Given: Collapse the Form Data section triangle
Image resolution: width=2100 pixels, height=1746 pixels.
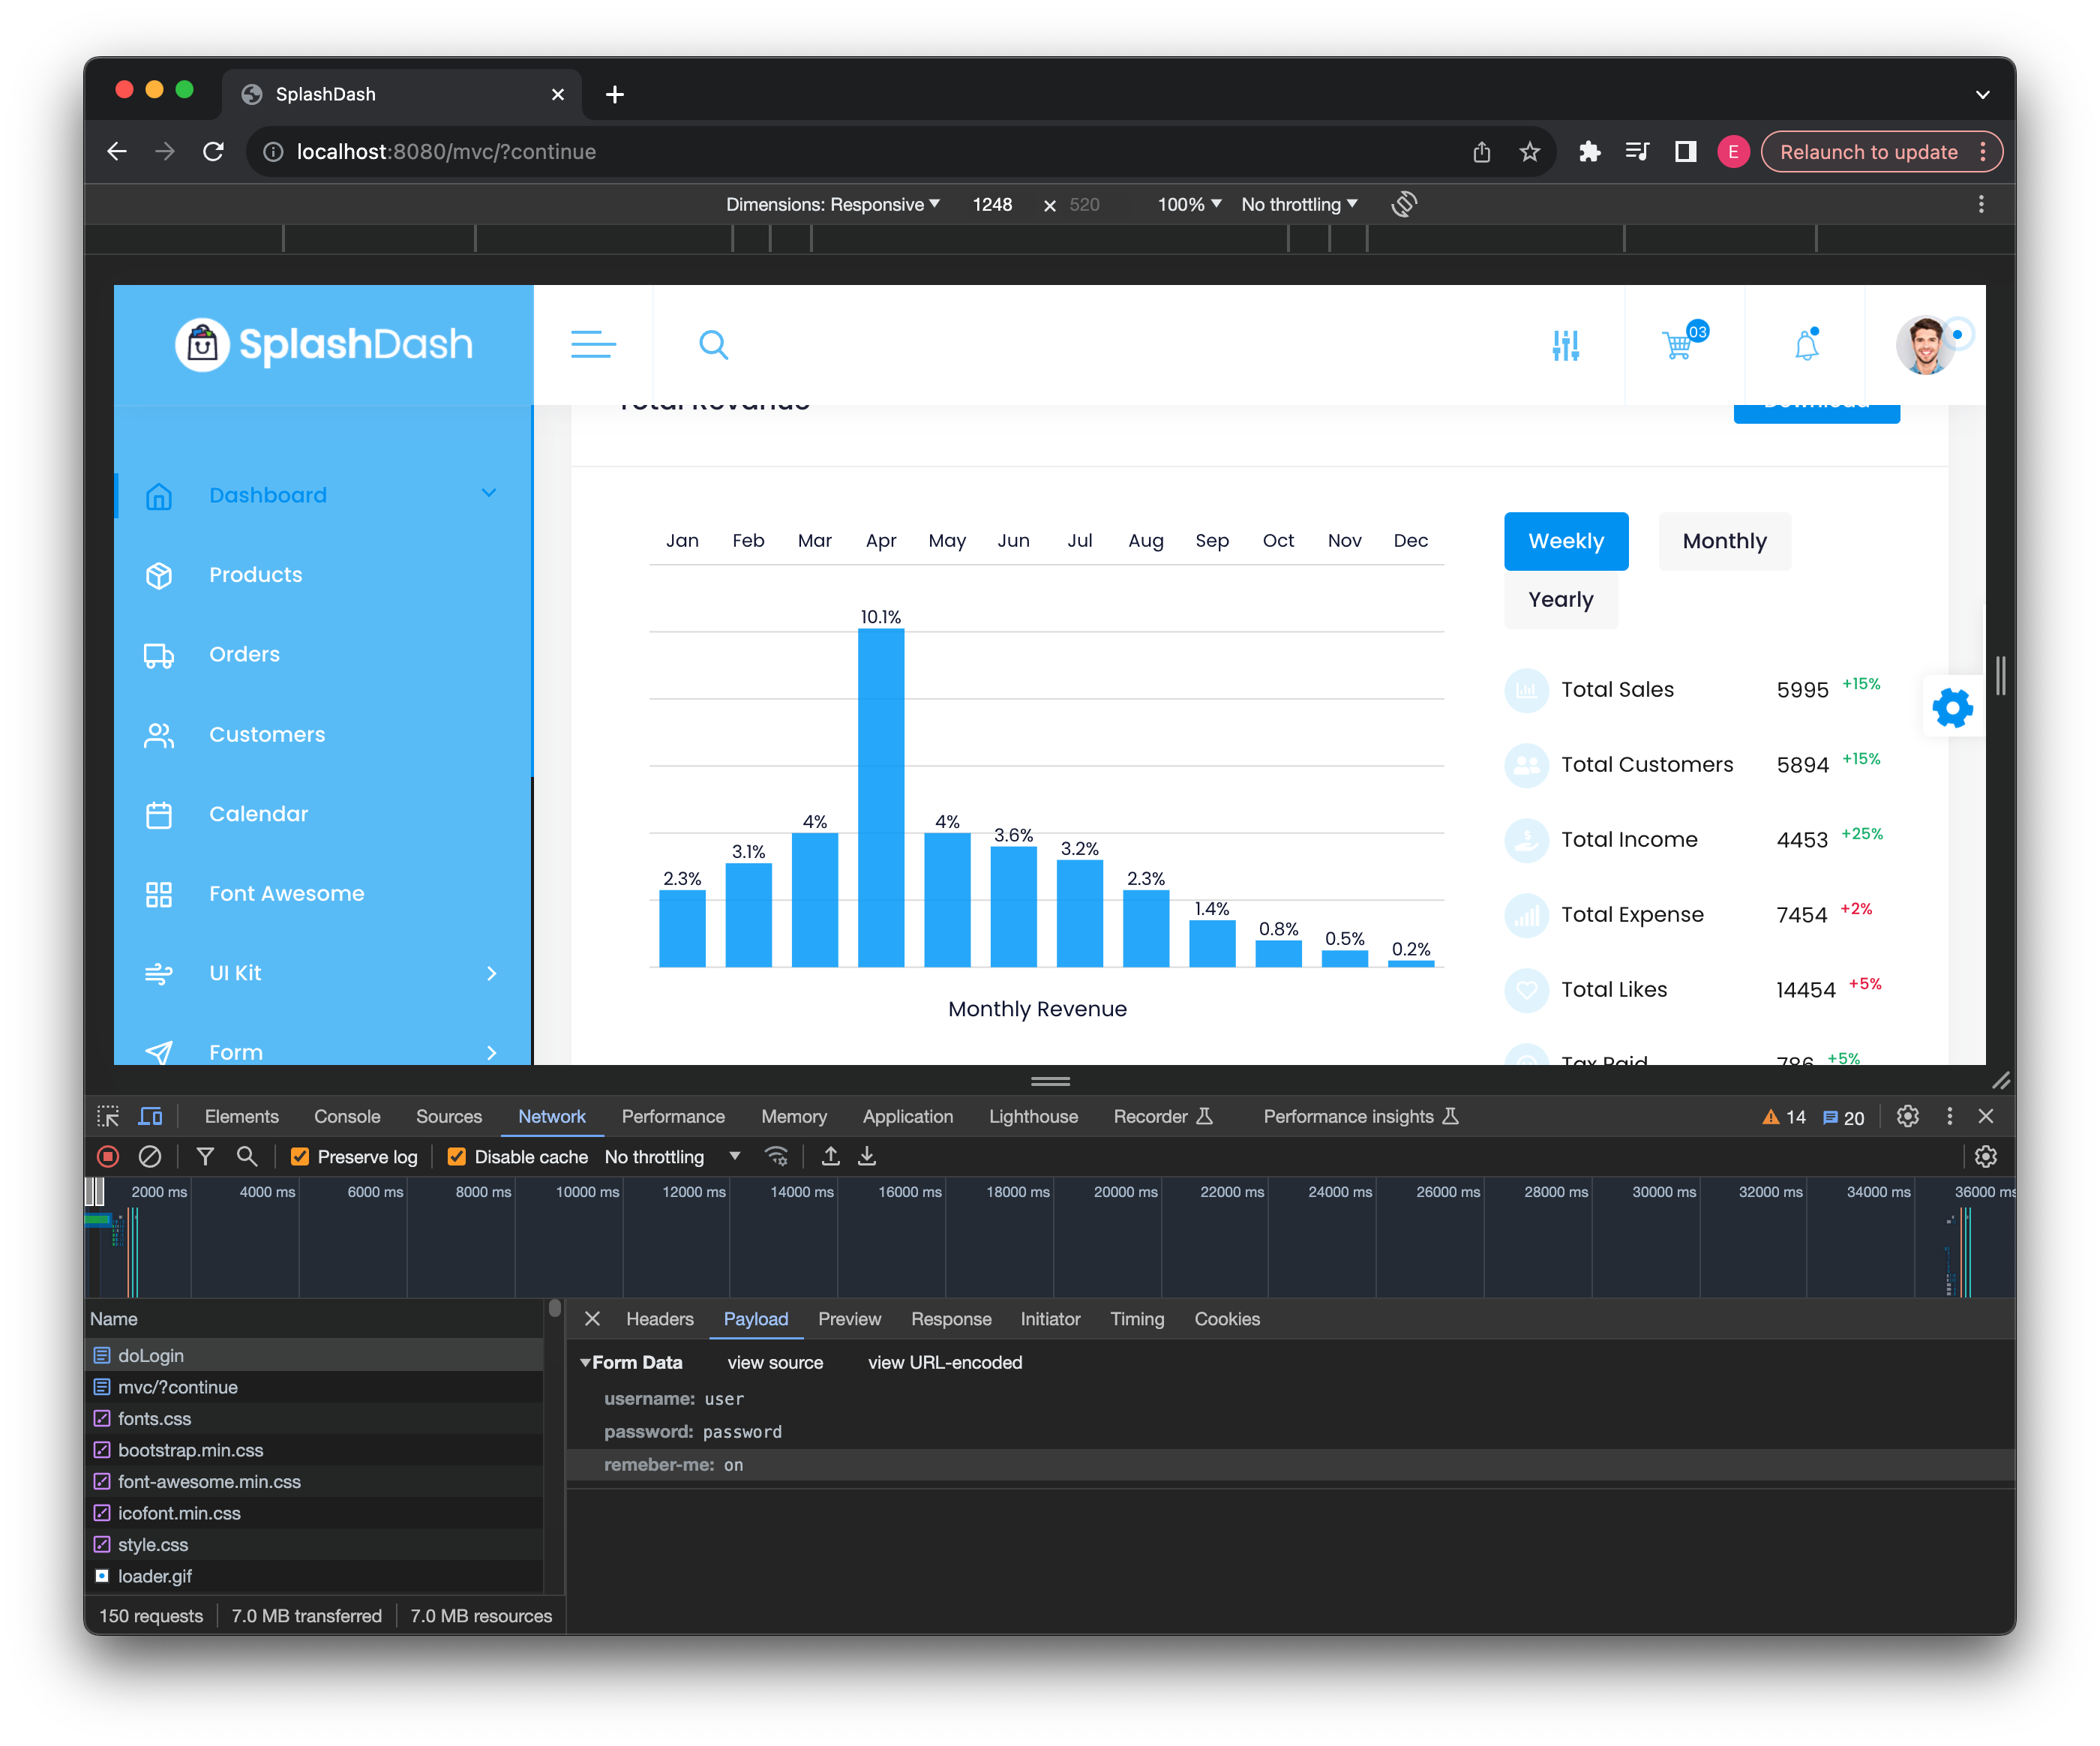Looking at the screenshot, I should (585, 1363).
